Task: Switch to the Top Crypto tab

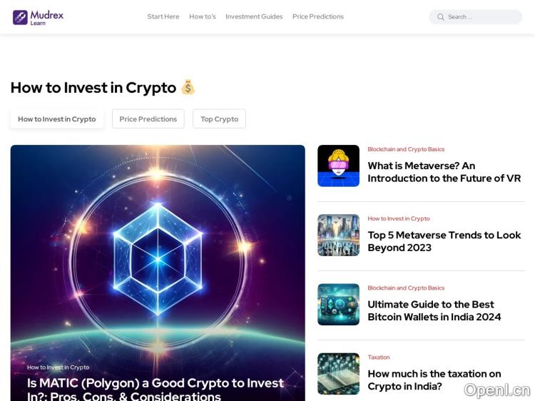Action: point(219,119)
